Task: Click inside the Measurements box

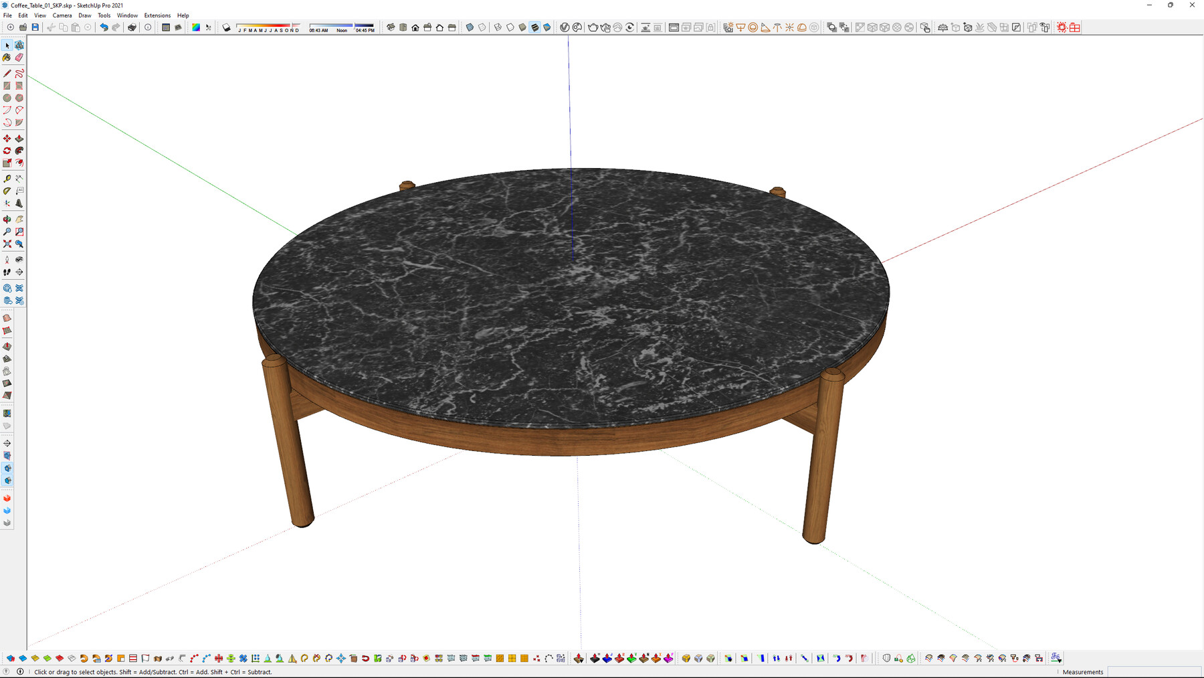Action: tap(1150, 672)
